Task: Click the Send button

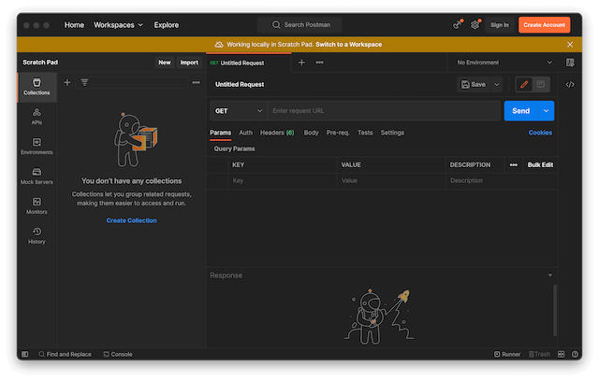Action: coord(521,111)
